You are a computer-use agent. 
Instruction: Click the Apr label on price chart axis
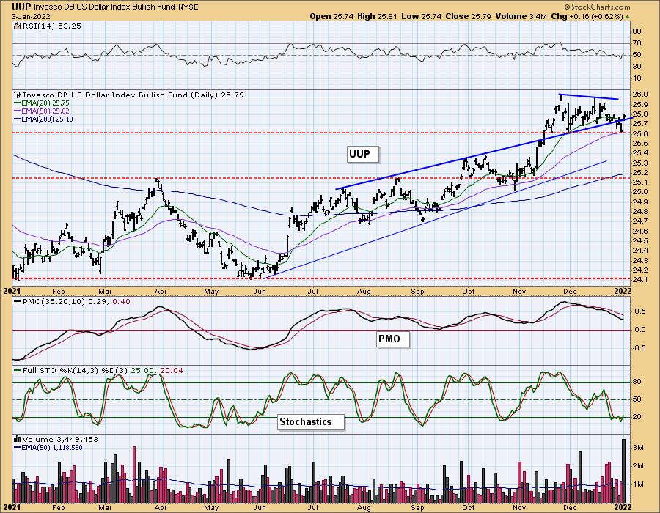(x=161, y=291)
